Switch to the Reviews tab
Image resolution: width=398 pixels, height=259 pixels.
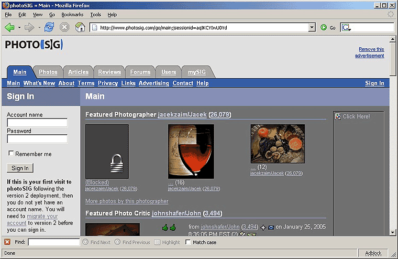pos(109,72)
